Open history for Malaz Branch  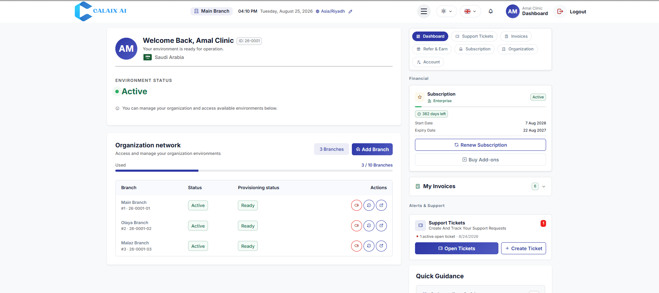pos(369,246)
